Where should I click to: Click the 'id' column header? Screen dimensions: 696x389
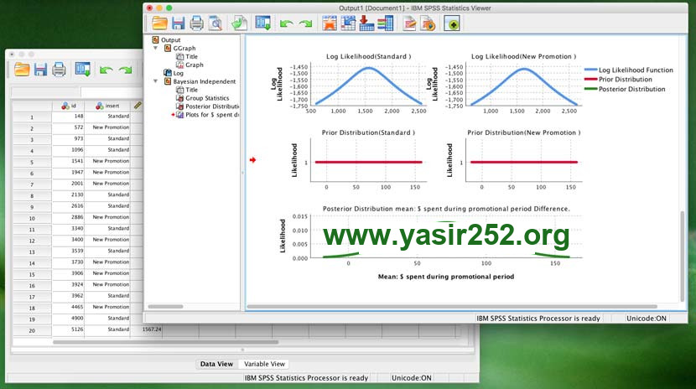69,106
